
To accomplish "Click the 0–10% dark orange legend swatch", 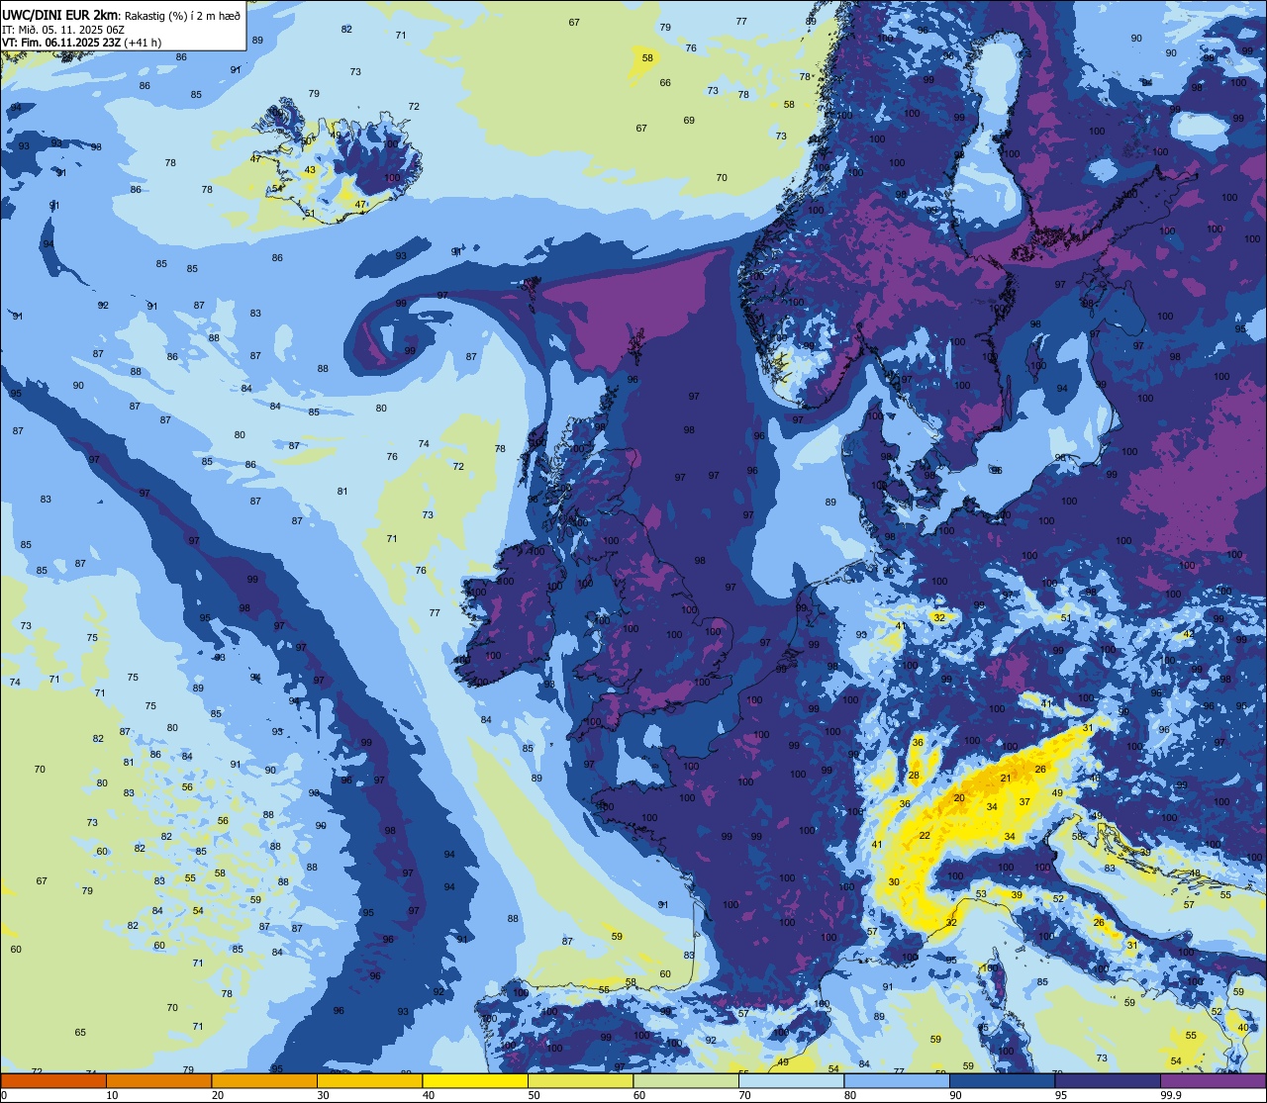I will pos(53,1080).
